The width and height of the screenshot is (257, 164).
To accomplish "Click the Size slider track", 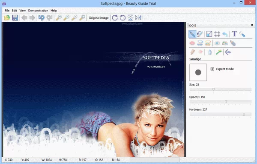I will pyautogui.click(x=221, y=89).
